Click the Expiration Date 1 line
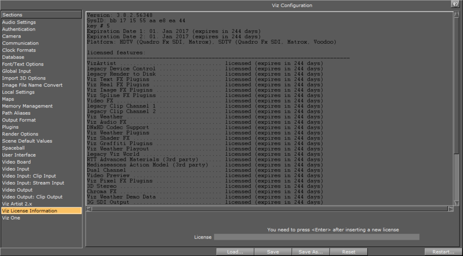Screen dimensions: 463x256 click(x=174, y=31)
